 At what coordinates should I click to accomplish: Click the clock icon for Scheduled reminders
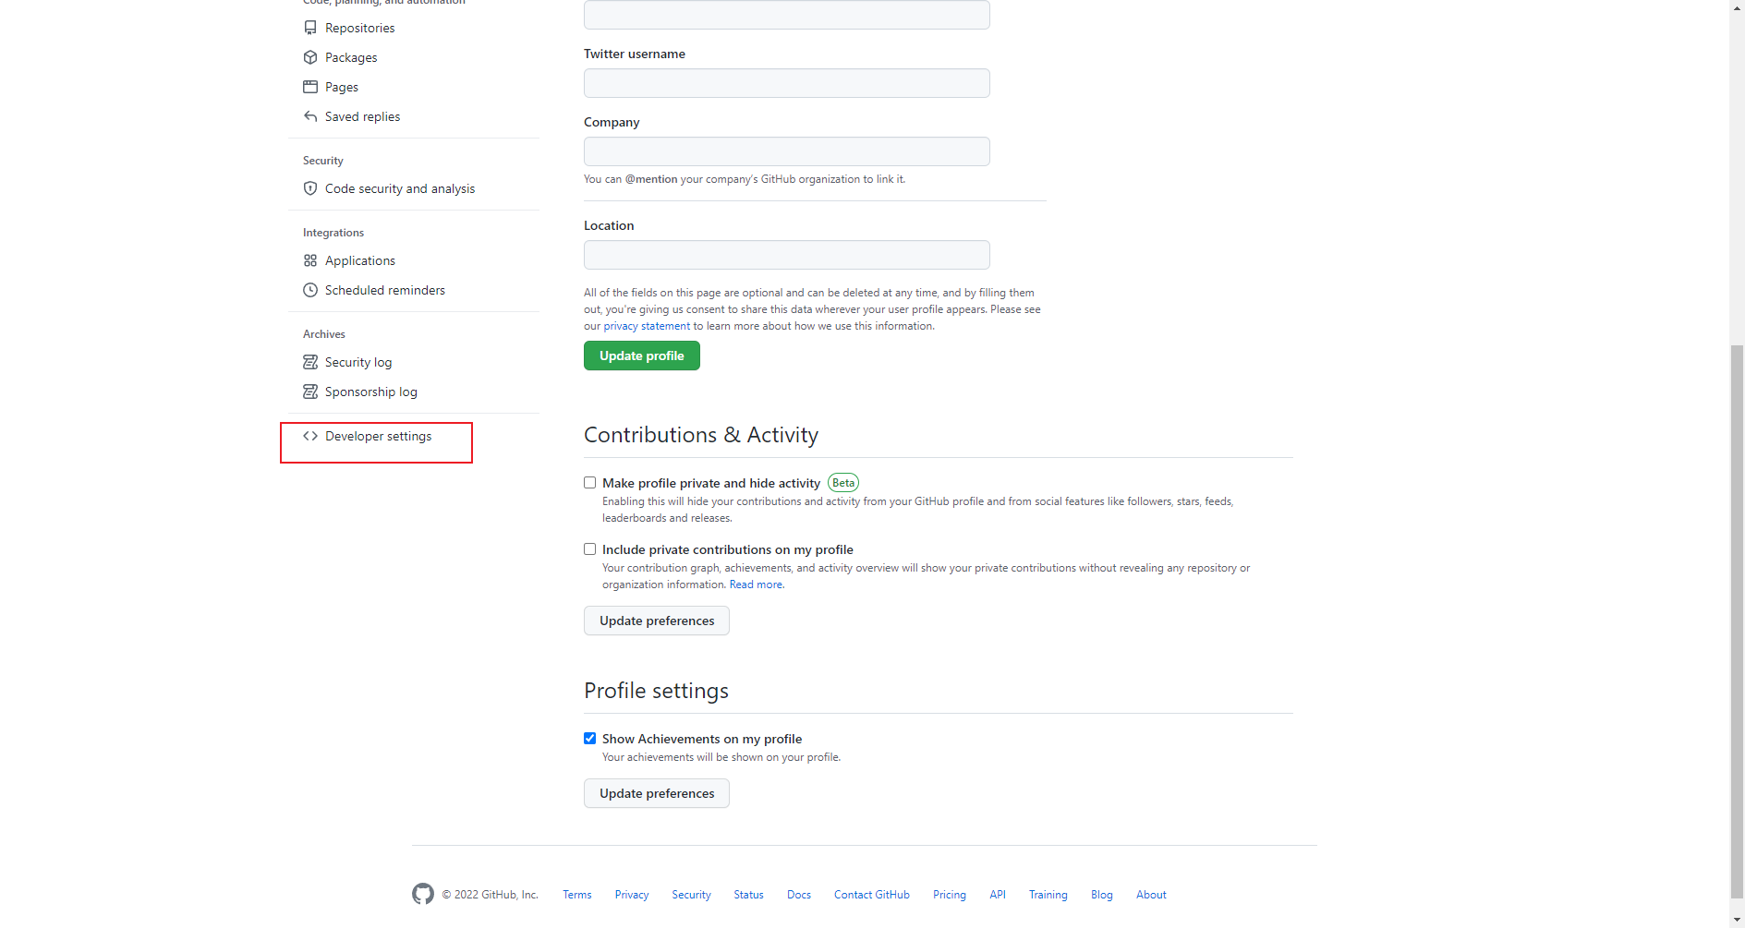click(x=310, y=290)
